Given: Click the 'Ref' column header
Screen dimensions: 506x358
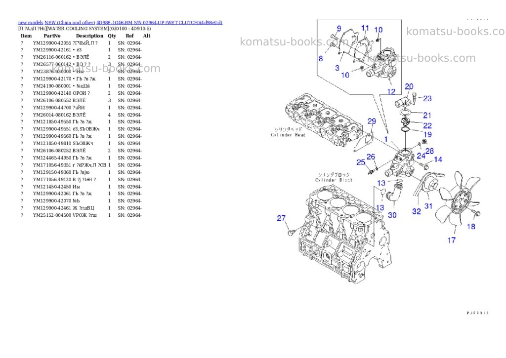Looking at the screenshot, I should [130, 36].
